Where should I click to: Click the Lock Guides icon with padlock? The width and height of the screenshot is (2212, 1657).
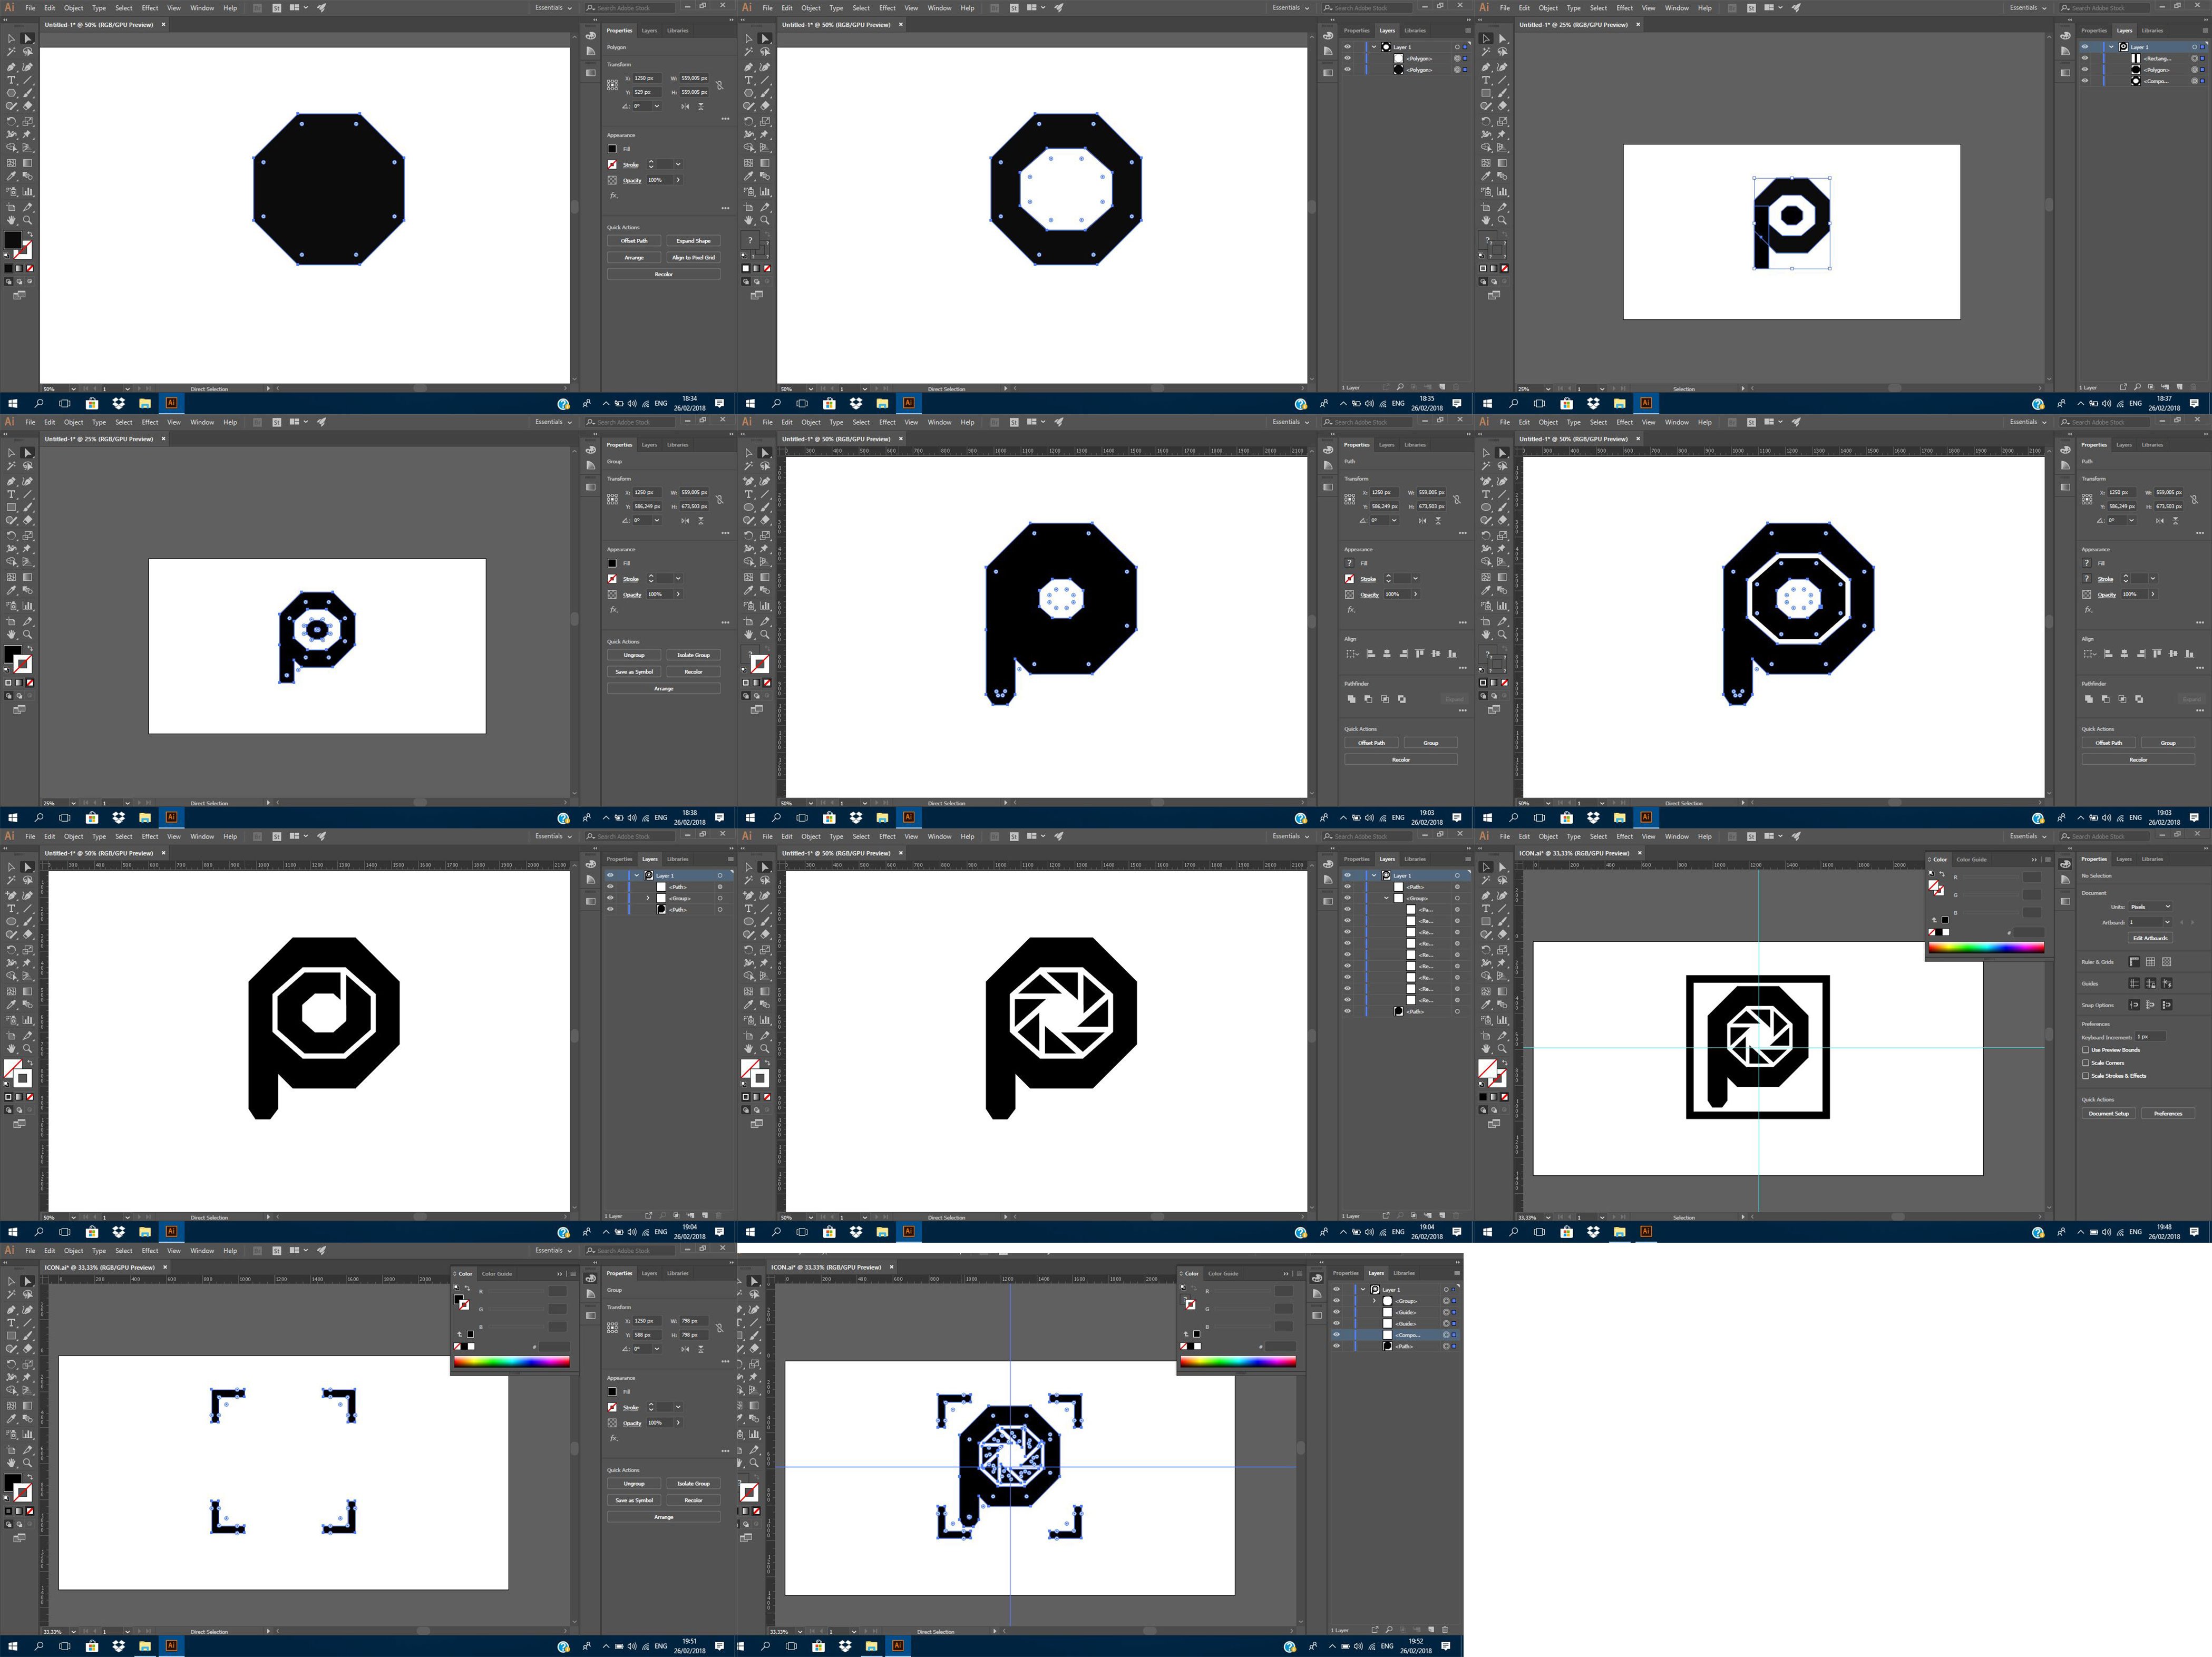(2151, 983)
